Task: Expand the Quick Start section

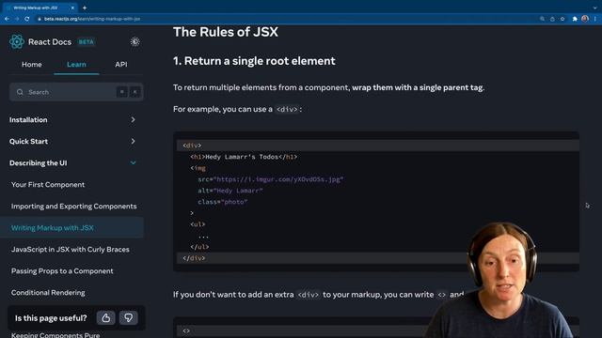Action: coord(72,142)
